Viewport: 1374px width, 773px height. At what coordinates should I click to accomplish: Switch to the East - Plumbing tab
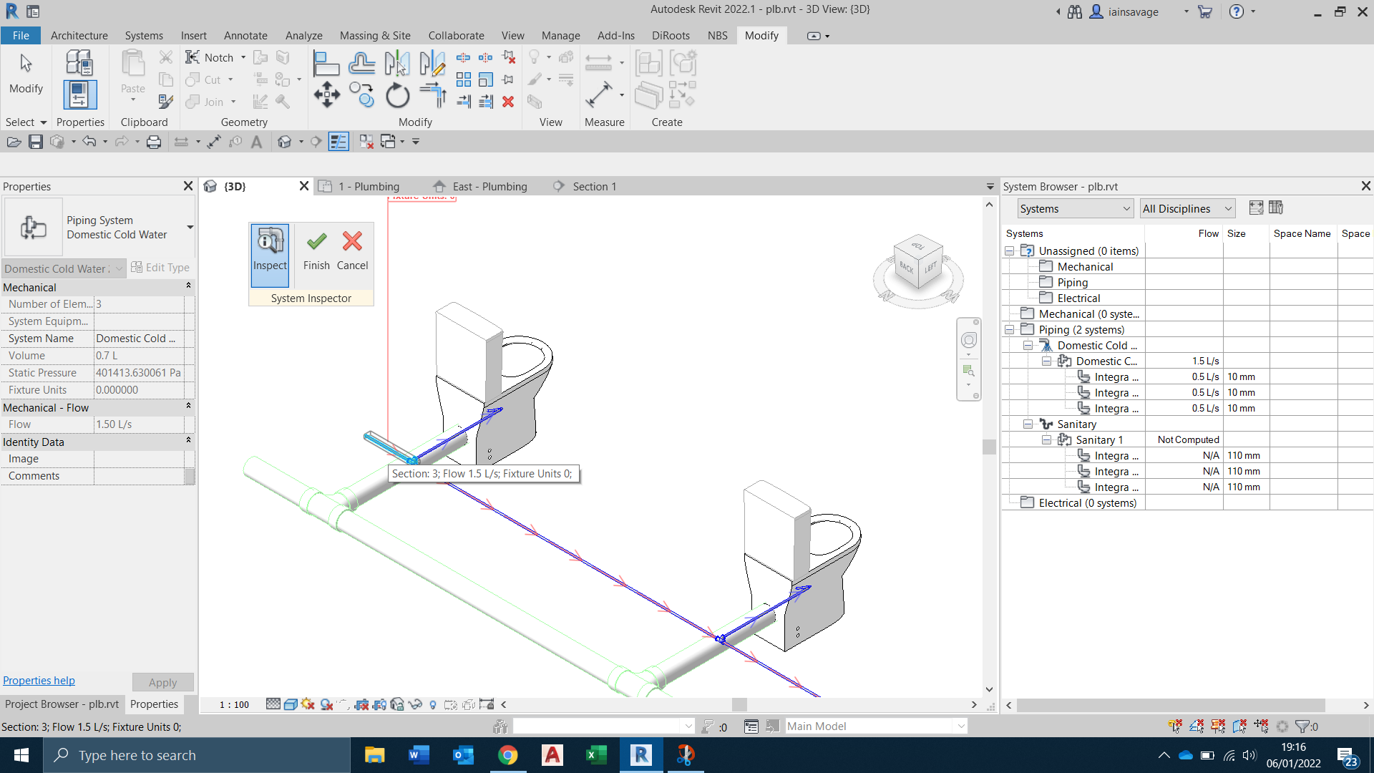pos(489,186)
